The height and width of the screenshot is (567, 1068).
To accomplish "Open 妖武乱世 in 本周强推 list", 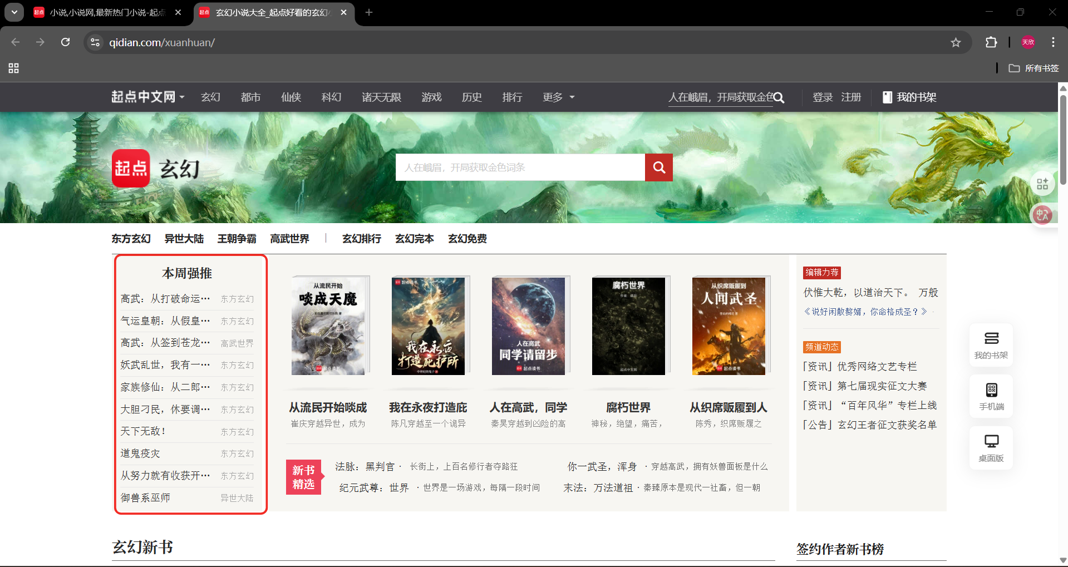I will coord(165,365).
